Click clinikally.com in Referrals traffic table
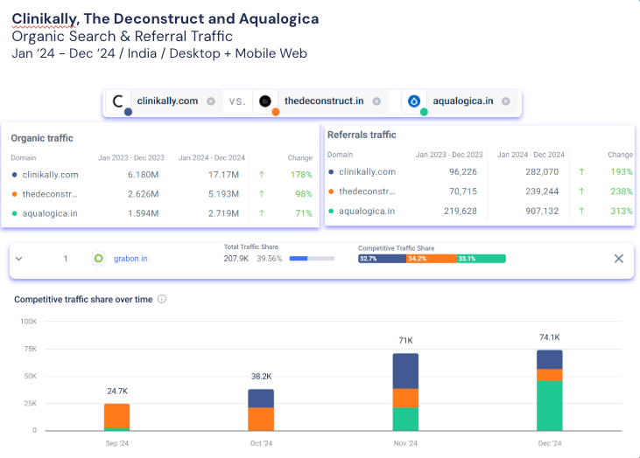 pos(368,172)
